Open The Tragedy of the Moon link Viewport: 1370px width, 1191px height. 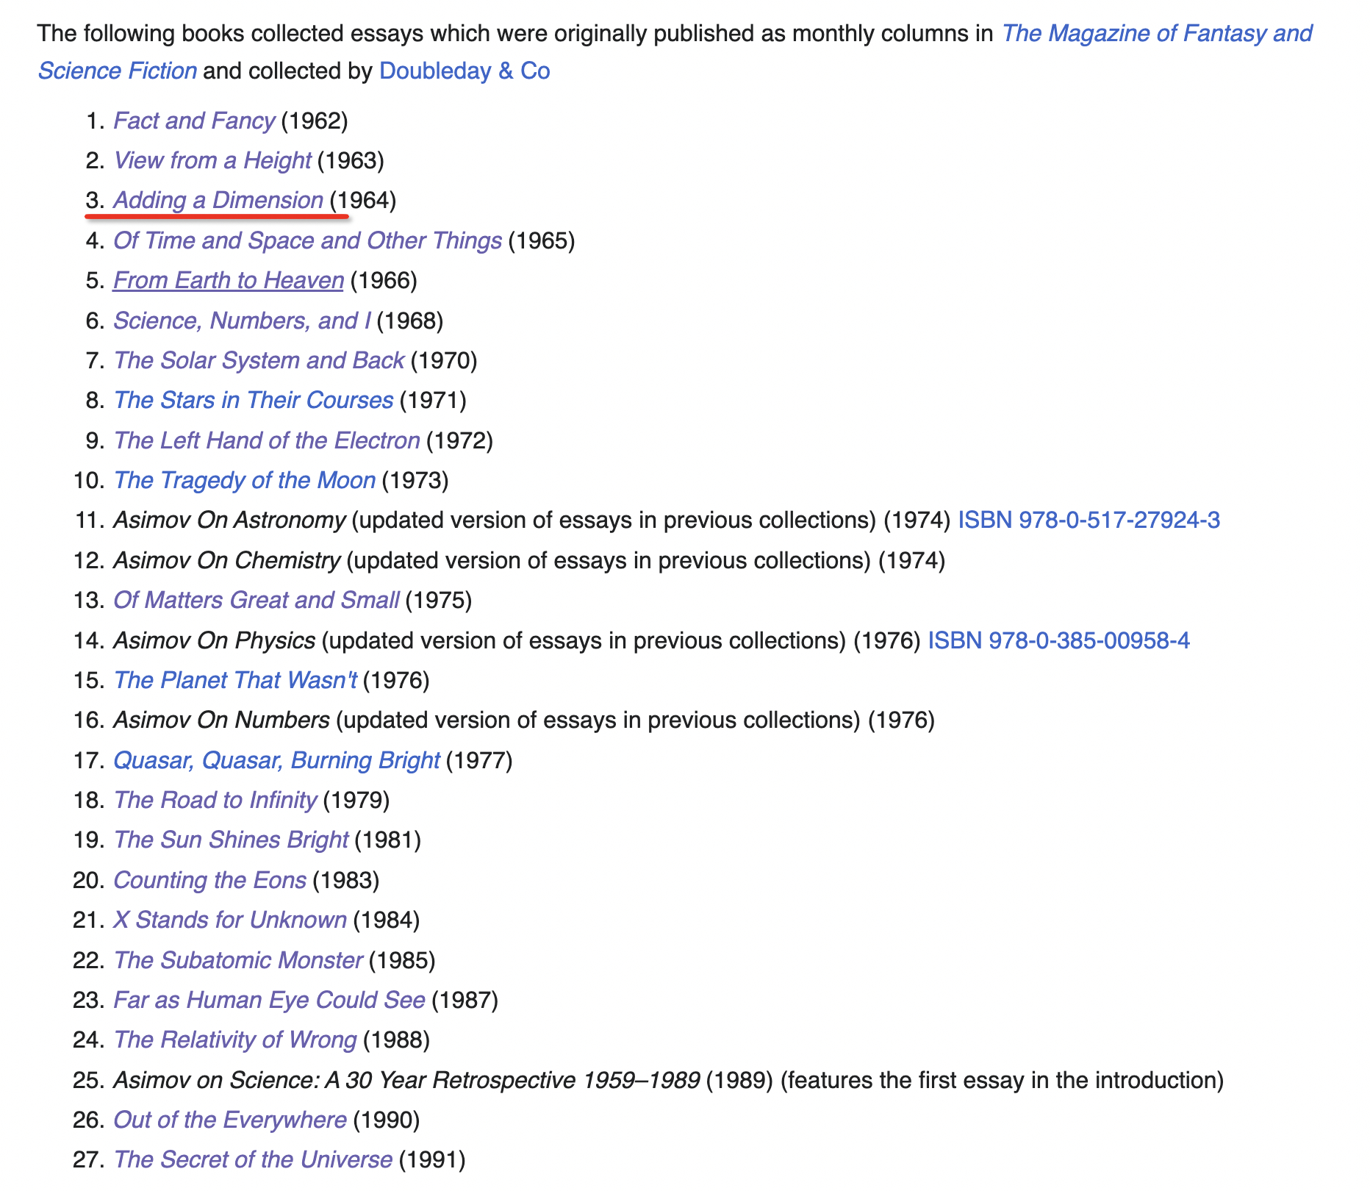click(245, 480)
